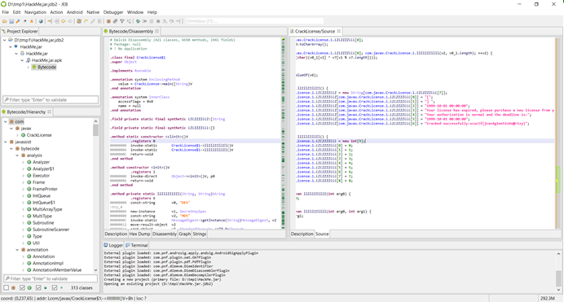Click the callgraph hierarchy toolbar icon
The height and width of the screenshot is (302, 564).
click(x=122, y=21)
